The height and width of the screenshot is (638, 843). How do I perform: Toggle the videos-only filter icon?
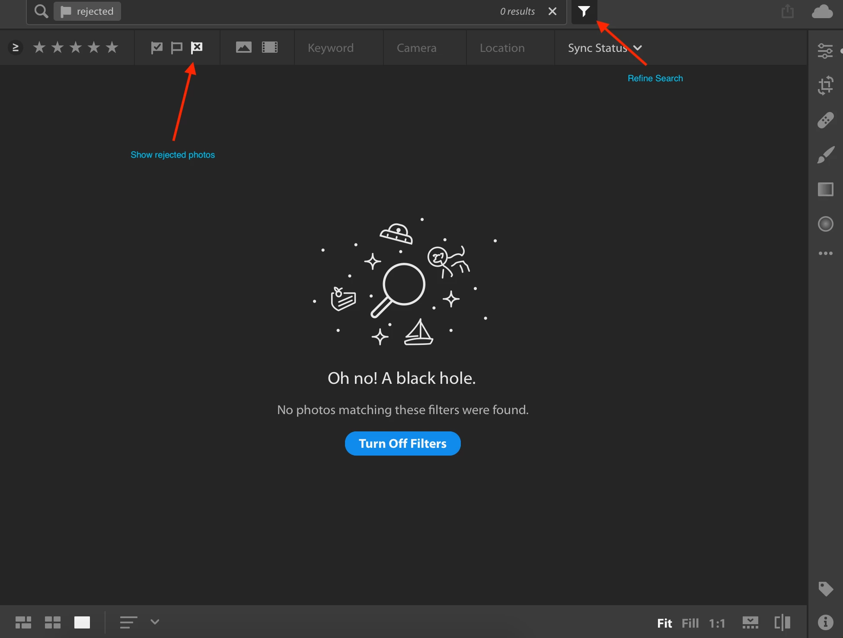pos(270,48)
